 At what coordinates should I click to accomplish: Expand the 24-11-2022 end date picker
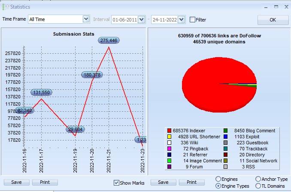coord(181,19)
